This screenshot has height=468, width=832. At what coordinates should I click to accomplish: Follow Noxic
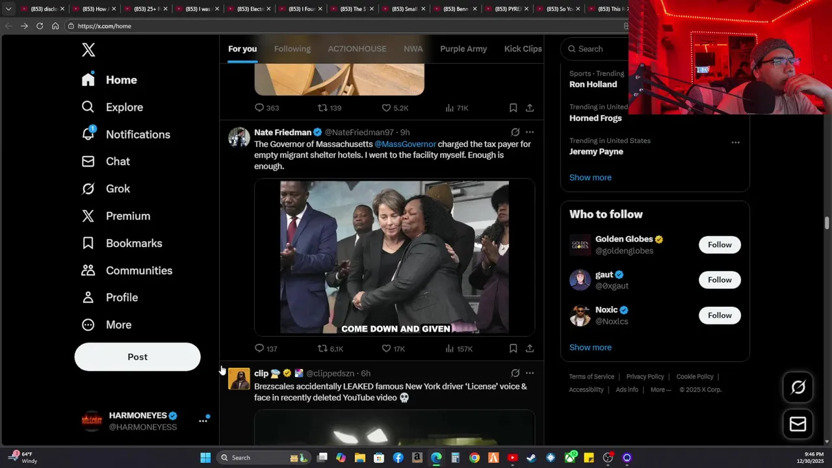720,315
